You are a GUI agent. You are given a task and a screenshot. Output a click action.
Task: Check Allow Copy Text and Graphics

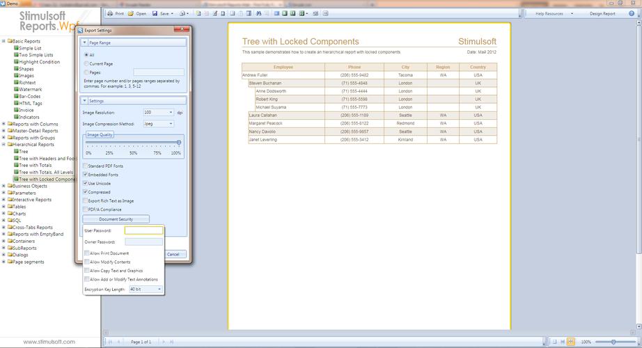click(87, 271)
